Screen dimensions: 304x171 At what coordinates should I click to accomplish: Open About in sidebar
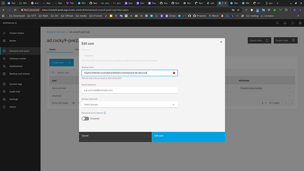(x=20, y=107)
